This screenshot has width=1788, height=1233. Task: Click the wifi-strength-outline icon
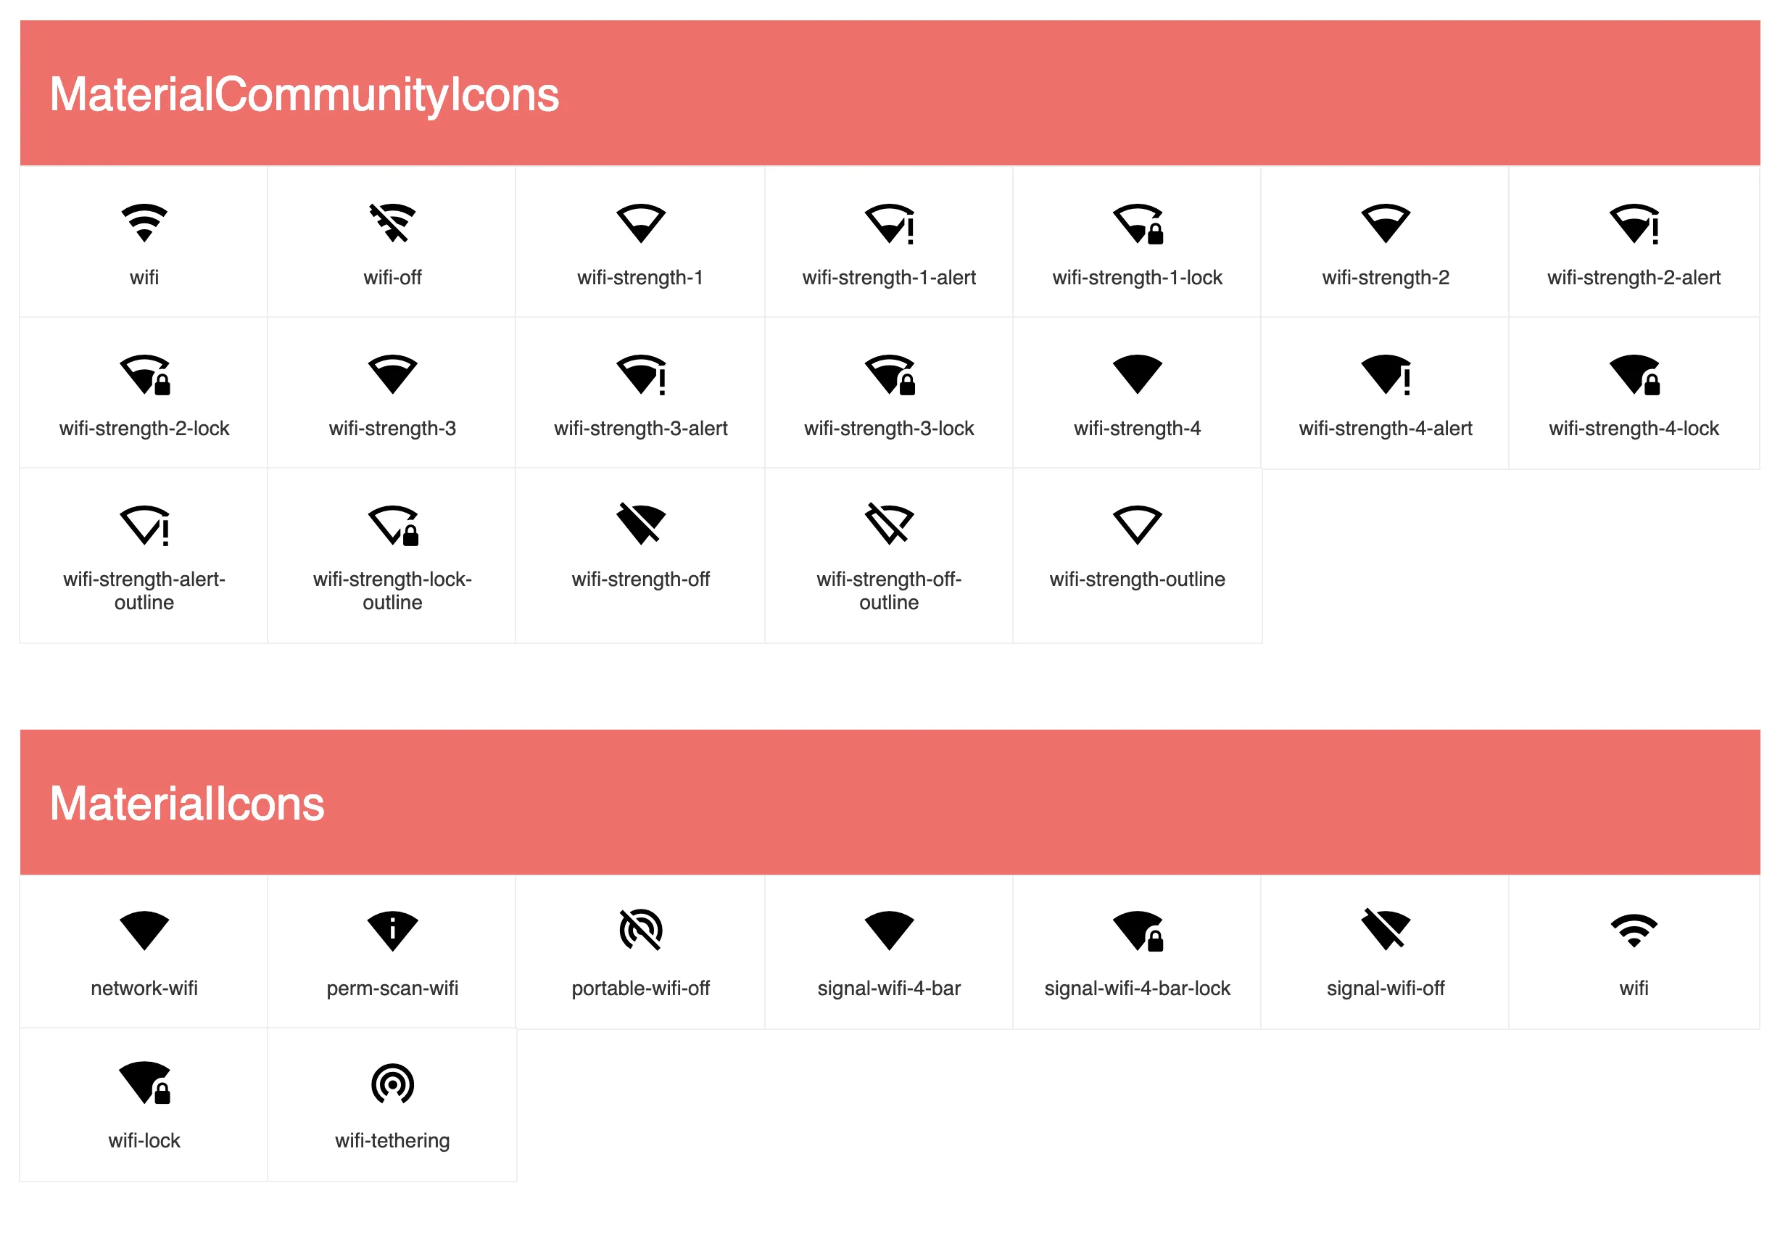point(1137,525)
